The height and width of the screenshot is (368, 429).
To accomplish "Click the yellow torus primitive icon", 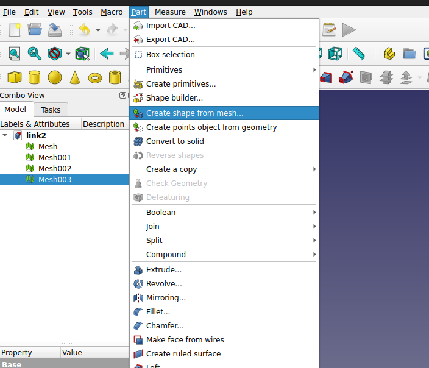I will point(95,77).
